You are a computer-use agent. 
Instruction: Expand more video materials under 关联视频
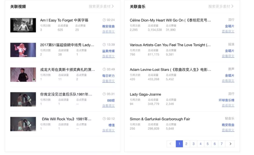[101, 6]
